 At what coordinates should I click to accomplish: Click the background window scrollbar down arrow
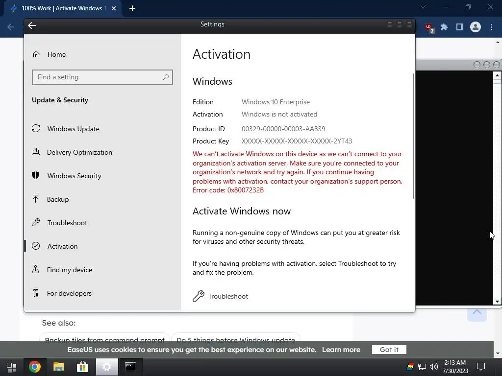click(497, 301)
